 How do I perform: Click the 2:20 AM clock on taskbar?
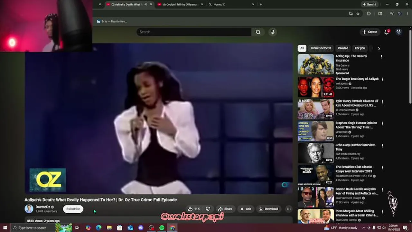394,228
